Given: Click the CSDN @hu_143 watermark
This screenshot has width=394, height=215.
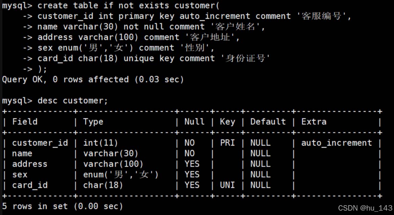Looking at the screenshot, I should pyautogui.click(x=365, y=208).
